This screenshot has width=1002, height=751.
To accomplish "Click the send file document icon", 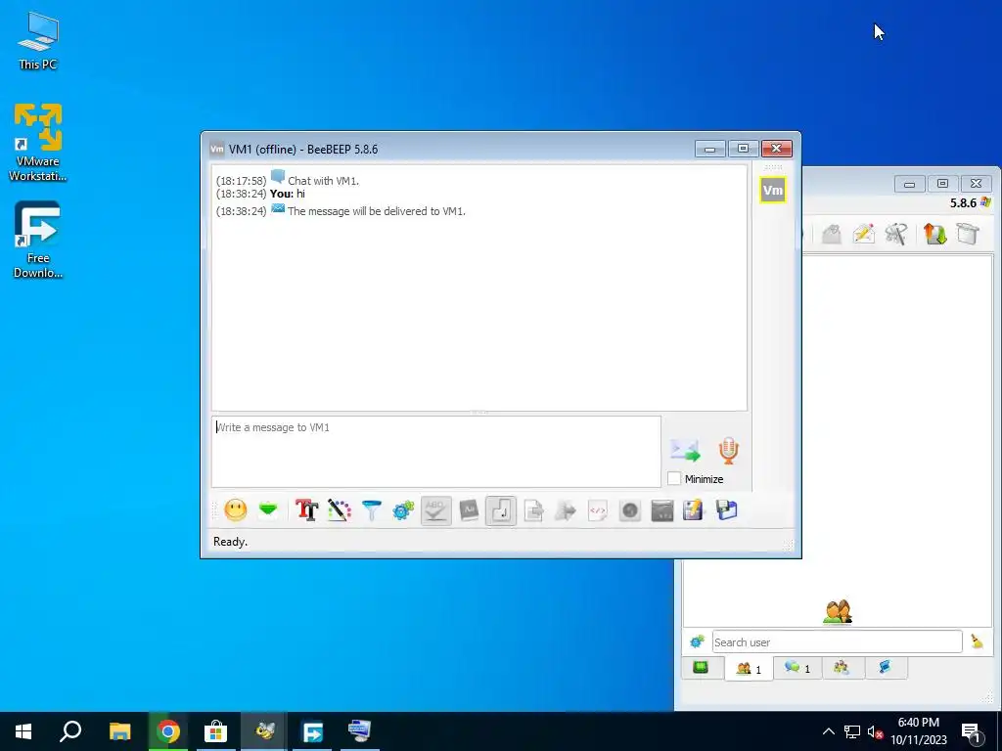I will [x=533, y=510].
